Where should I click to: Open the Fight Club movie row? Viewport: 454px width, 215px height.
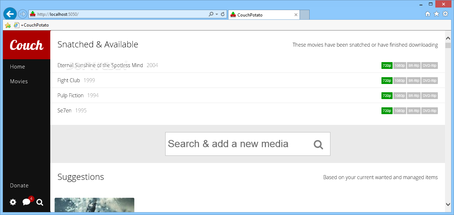pos(247,80)
